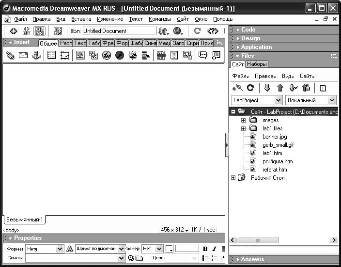Expand the images folder

point(243,120)
